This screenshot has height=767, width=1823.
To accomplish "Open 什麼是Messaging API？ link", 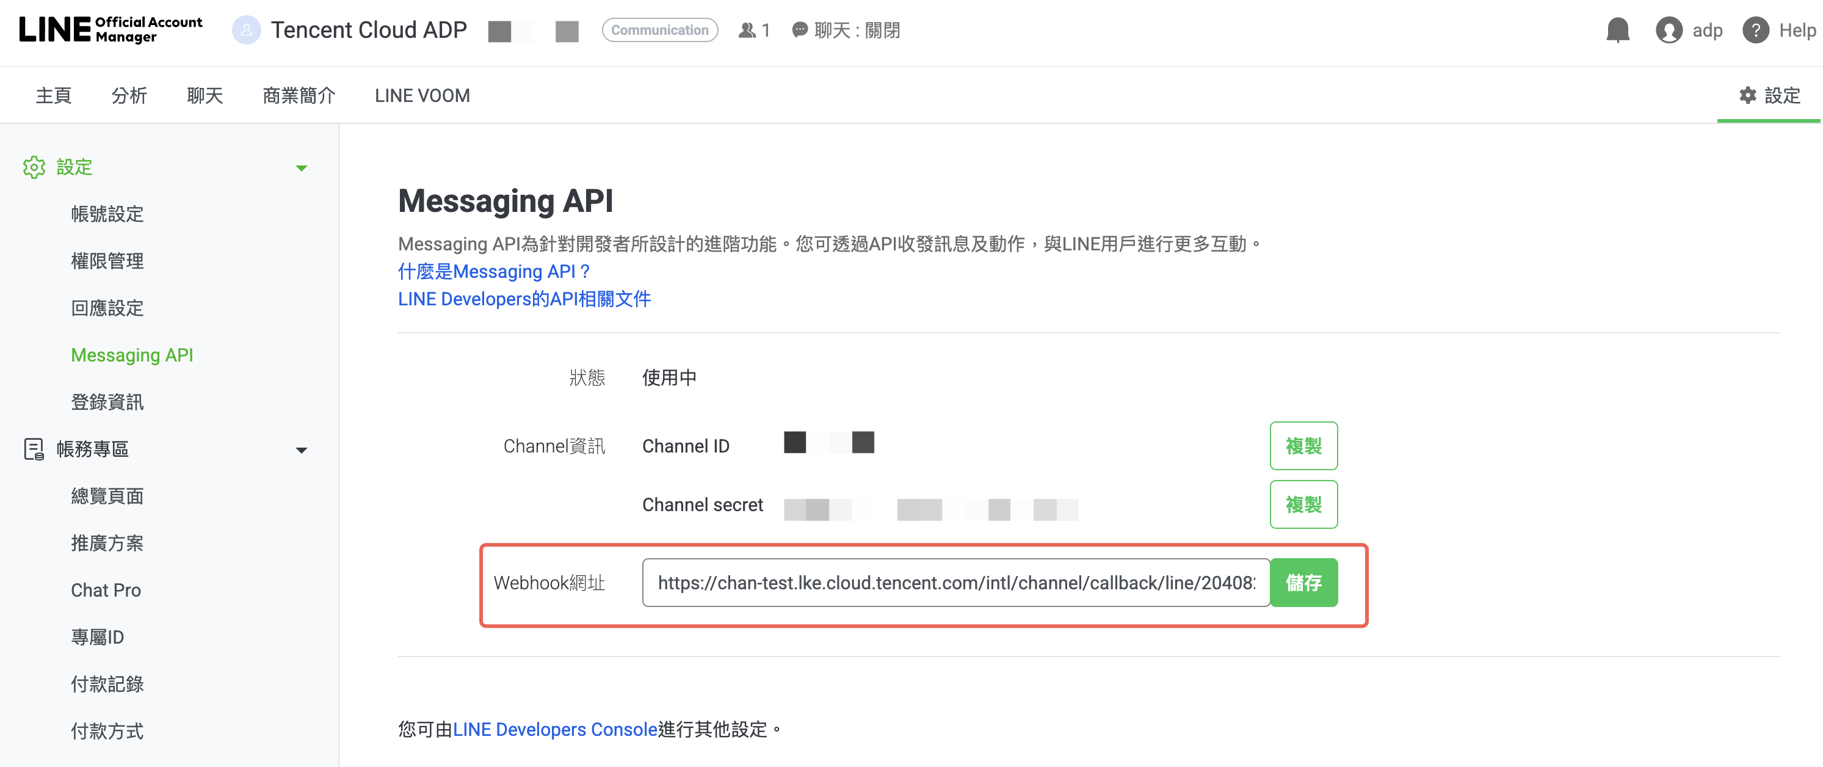I will tap(493, 272).
